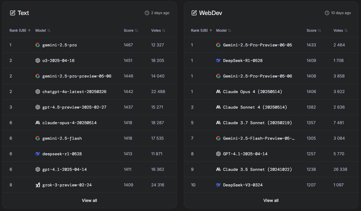Click the clock icon beside 10 days ago
Image resolution: width=361 pixels, height=211 pixels.
327,13
